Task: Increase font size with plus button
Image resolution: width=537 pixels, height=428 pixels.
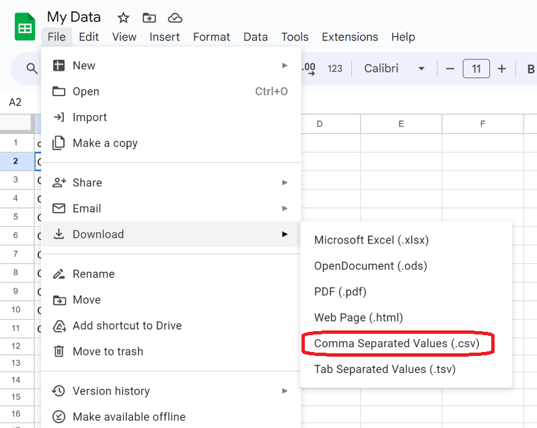Action: tap(502, 69)
